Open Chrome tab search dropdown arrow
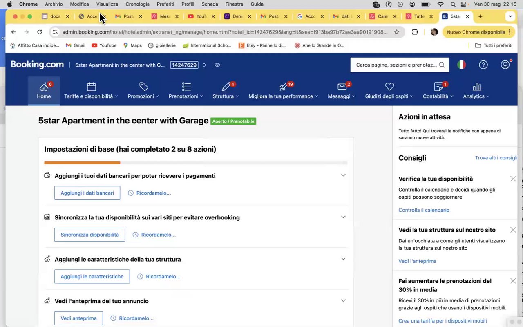Image resolution: width=523 pixels, height=327 pixels. click(x=510, y=16)
